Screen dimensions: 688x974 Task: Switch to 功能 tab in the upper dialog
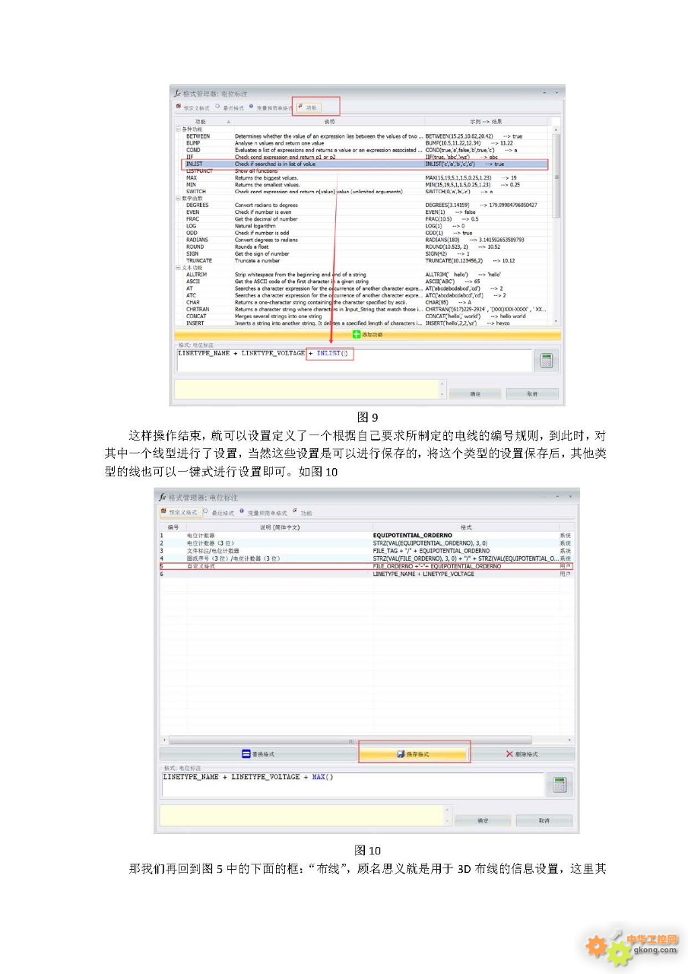pos(308,107)
